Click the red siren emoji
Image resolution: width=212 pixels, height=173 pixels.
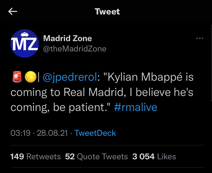tap(17, 78)
